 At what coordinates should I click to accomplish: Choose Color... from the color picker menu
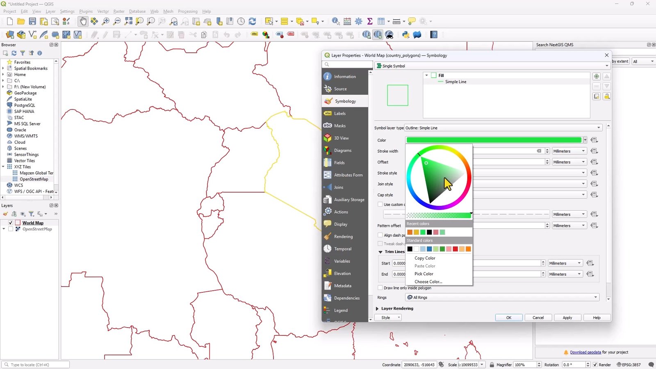tap(428, 282)
